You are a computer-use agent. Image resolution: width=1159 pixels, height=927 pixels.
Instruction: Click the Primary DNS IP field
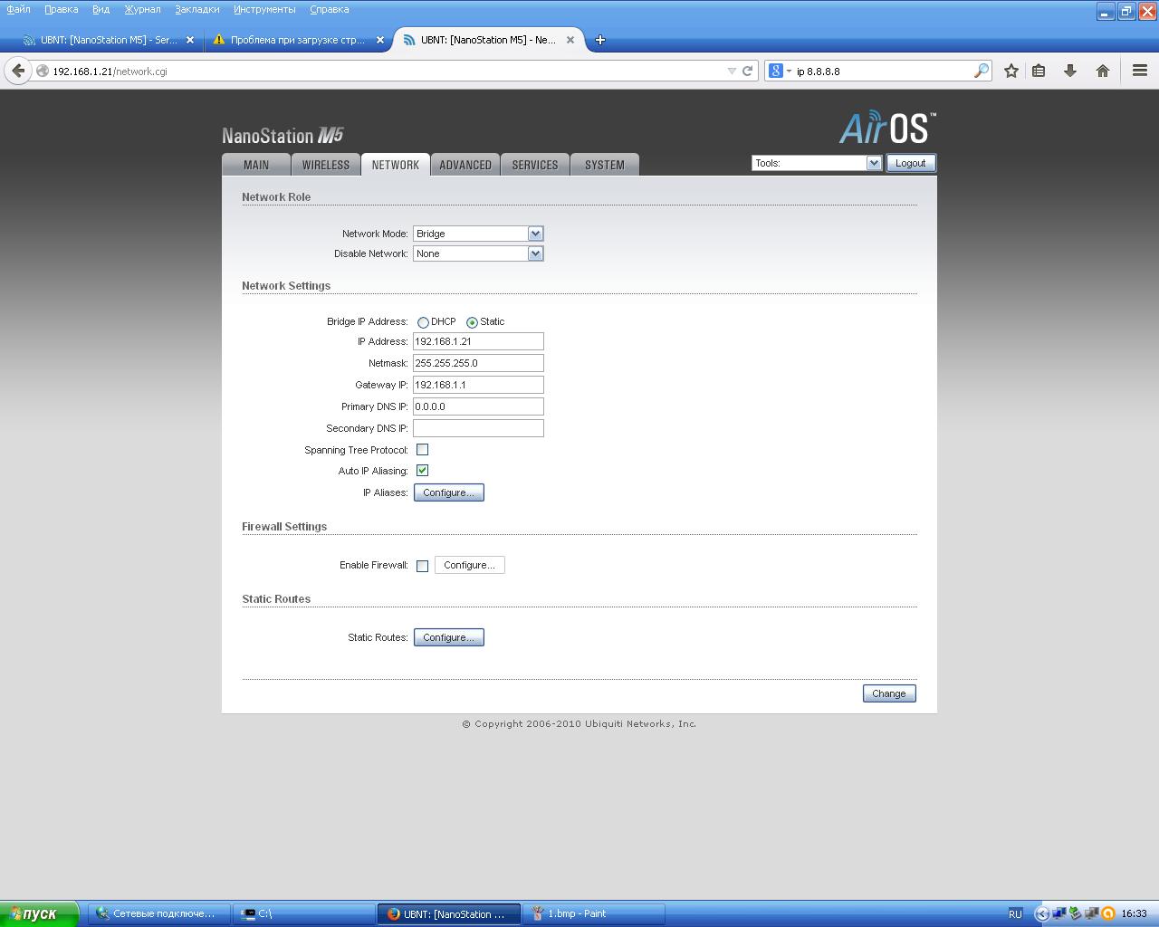(x=478, y=406)
